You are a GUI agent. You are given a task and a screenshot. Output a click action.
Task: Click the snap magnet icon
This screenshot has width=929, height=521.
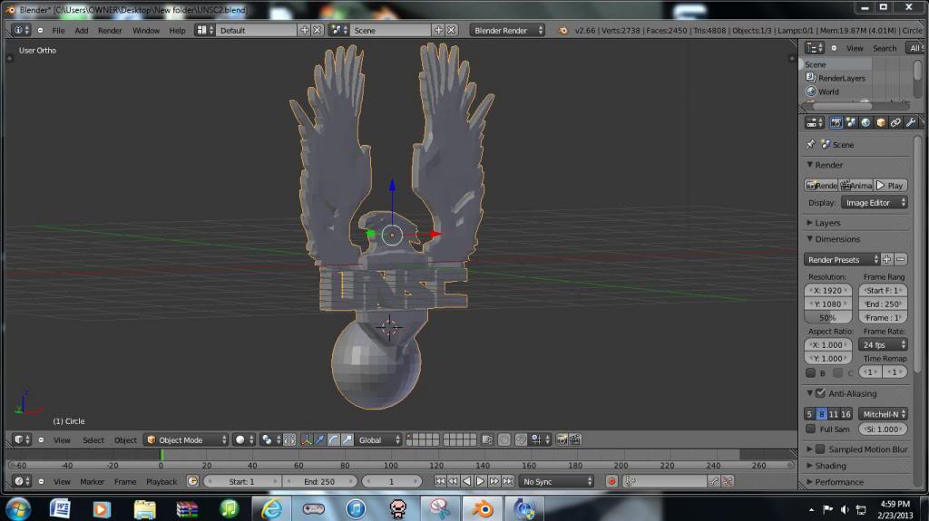click(x=521, y=439)
